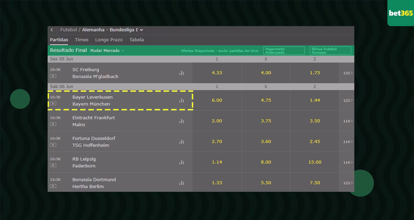The width and height of the screenshot is (414, 220).
Task: Open the TSG Hoffenheim team name
Action: [x=91, y=145]
